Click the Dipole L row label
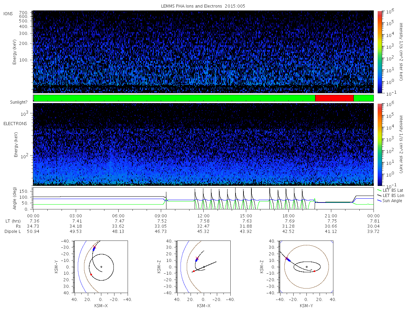This screenshot has height=311, width=415. 12,231
